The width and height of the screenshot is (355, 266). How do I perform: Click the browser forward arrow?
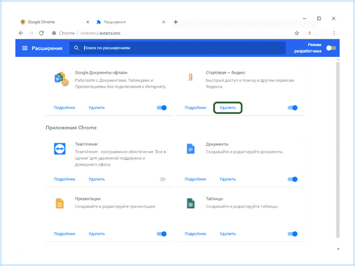click(31, 33)
